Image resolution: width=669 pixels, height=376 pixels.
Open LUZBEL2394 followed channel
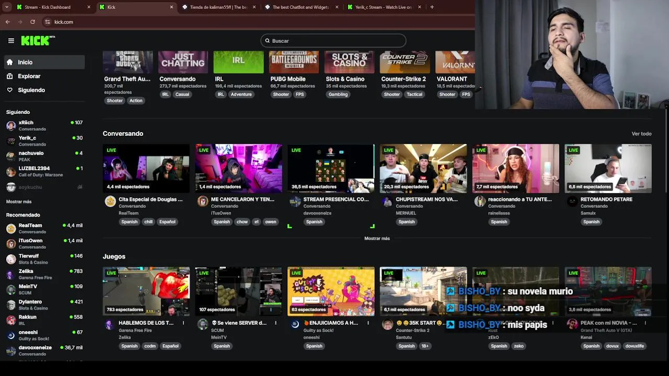click(x=44, y=171)
